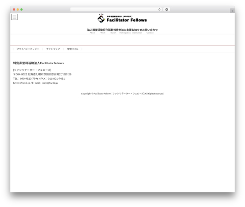Open 法人概要 (About) menu item
The width and height of the screenshot is (245, 207).
click(92, 31)
